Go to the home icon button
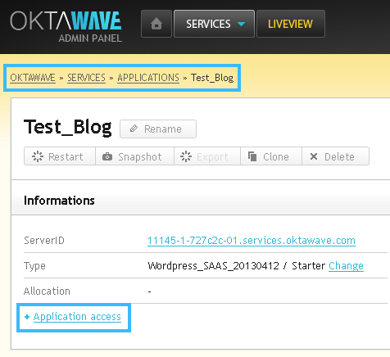Screen dimensions: 390x357 156,24
